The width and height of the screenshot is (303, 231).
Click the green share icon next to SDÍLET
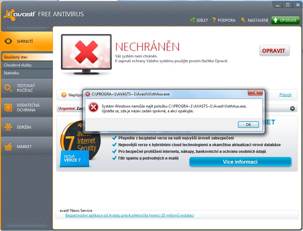192,20
